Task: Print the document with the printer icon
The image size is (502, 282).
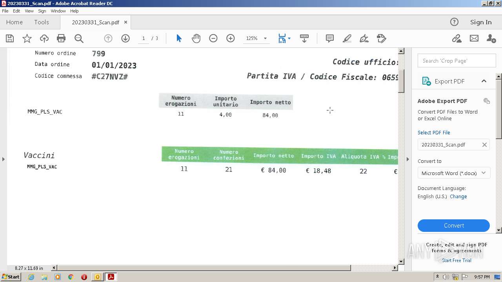Action: [x=61, y=38]
